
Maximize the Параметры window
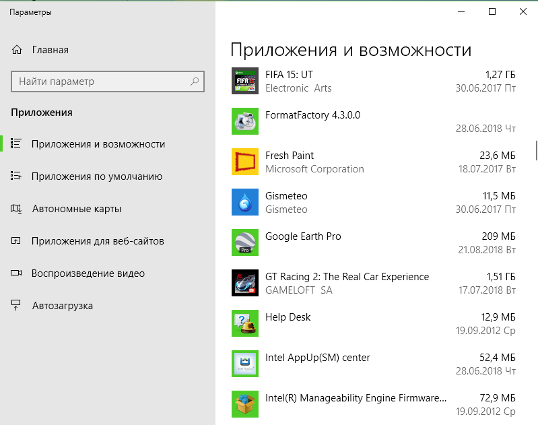pos(492,11)
